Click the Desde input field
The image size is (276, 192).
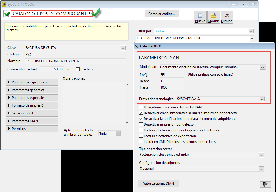(x=172, y=81)
